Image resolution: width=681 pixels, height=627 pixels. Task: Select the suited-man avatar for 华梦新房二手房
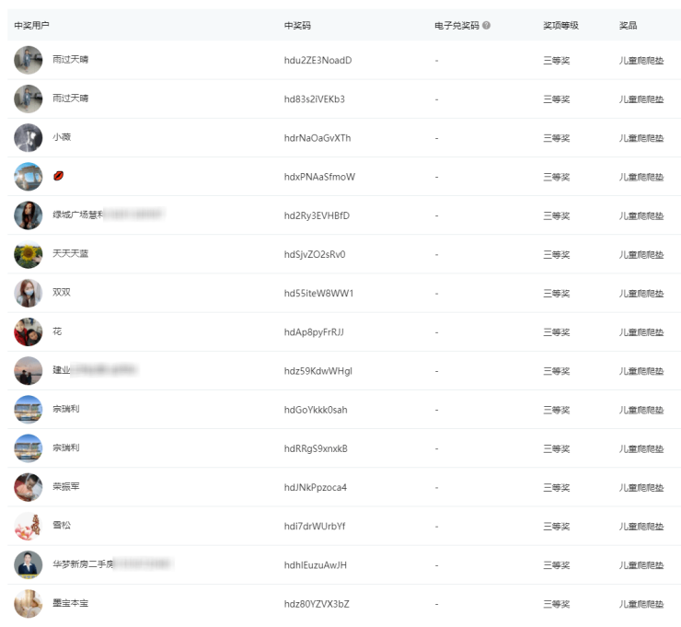[29, 564]
